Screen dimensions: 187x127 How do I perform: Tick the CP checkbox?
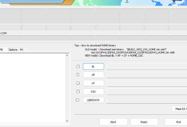[x=78, y=83]
